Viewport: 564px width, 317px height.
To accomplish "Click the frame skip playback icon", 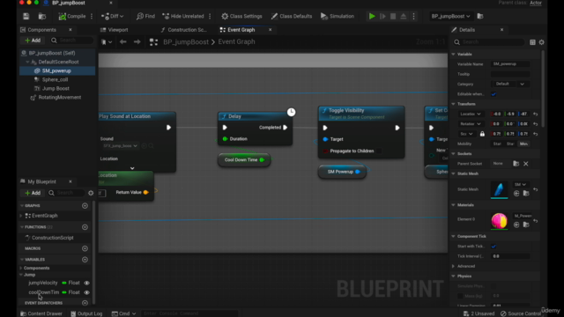I will pos(382,16).
